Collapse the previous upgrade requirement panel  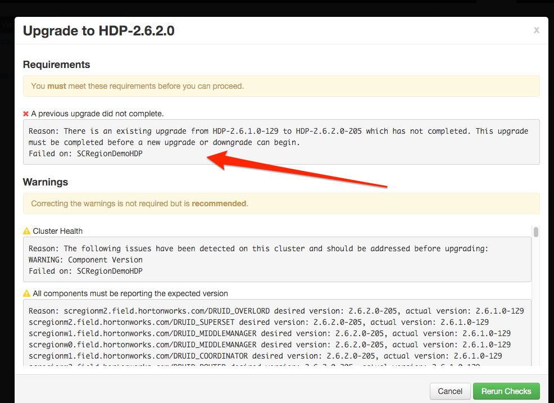[90, 114]
